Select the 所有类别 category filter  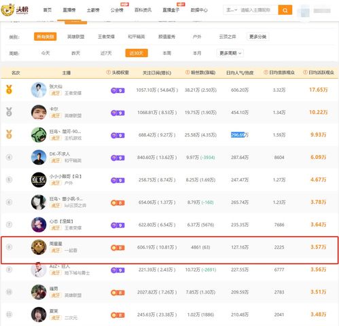click(46, 37)
